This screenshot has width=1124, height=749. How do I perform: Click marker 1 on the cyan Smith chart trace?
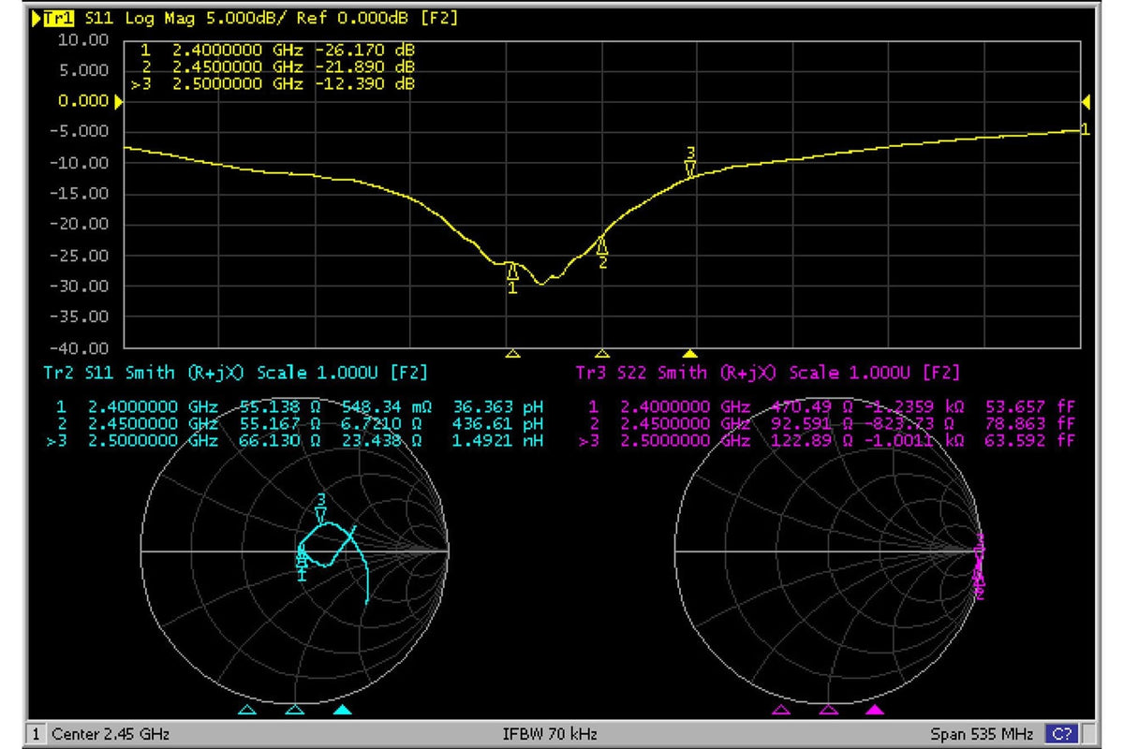point(302,565)
